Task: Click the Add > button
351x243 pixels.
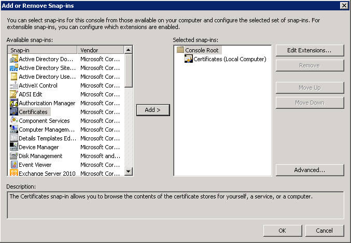Action: 153,110
